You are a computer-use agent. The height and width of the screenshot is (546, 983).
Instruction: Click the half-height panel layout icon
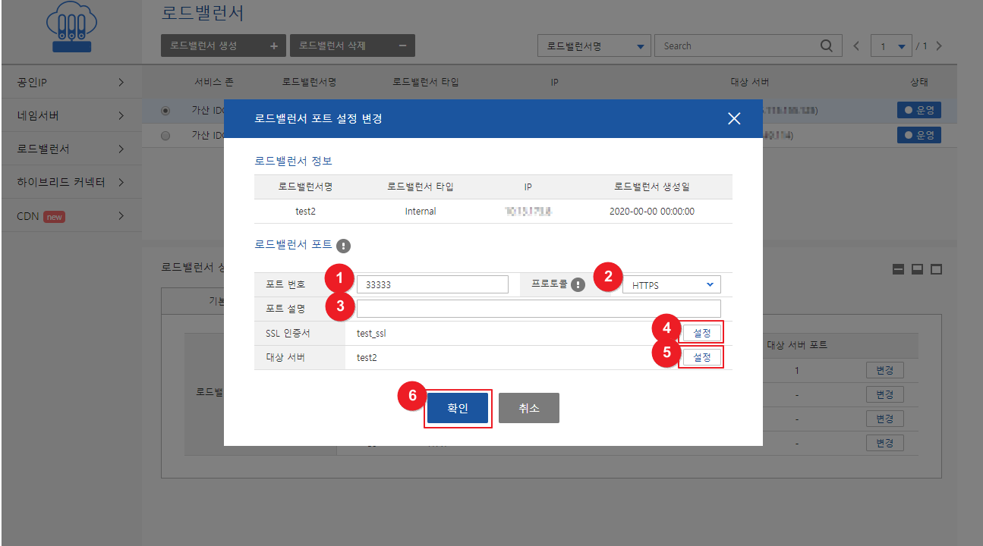[918, 268]
